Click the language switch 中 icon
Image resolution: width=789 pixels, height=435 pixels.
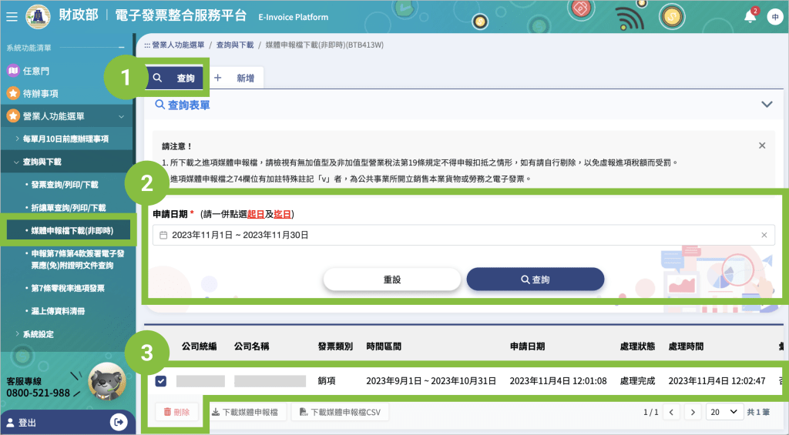coord(774,17)
